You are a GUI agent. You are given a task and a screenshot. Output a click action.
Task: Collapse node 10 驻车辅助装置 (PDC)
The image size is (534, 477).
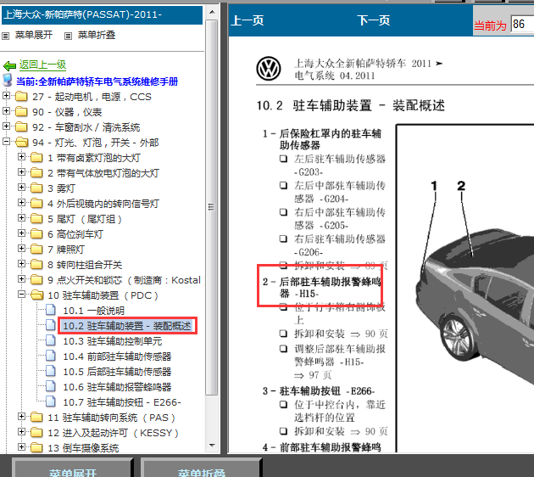pyautogui.click(x=21, y=295)
